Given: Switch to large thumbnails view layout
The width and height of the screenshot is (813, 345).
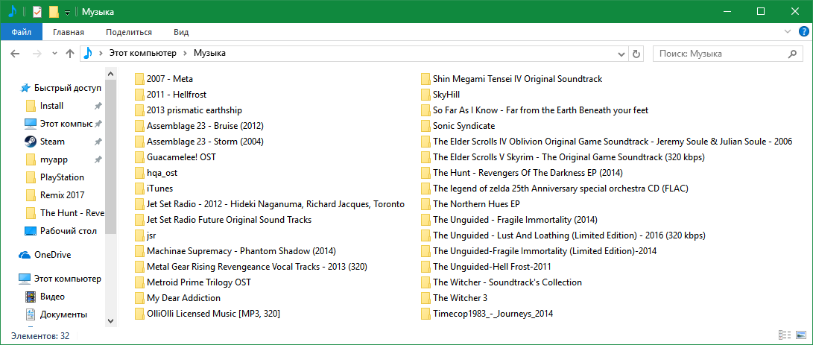Looking at the screenshot, I should tap(801, 335).
